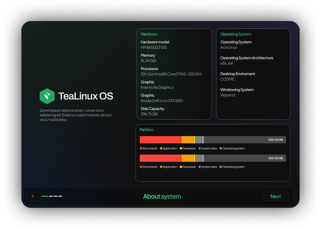Click the first bar's Operating system legend label
Viewport: 321px width, 229px height.
(x=233, y=149)
